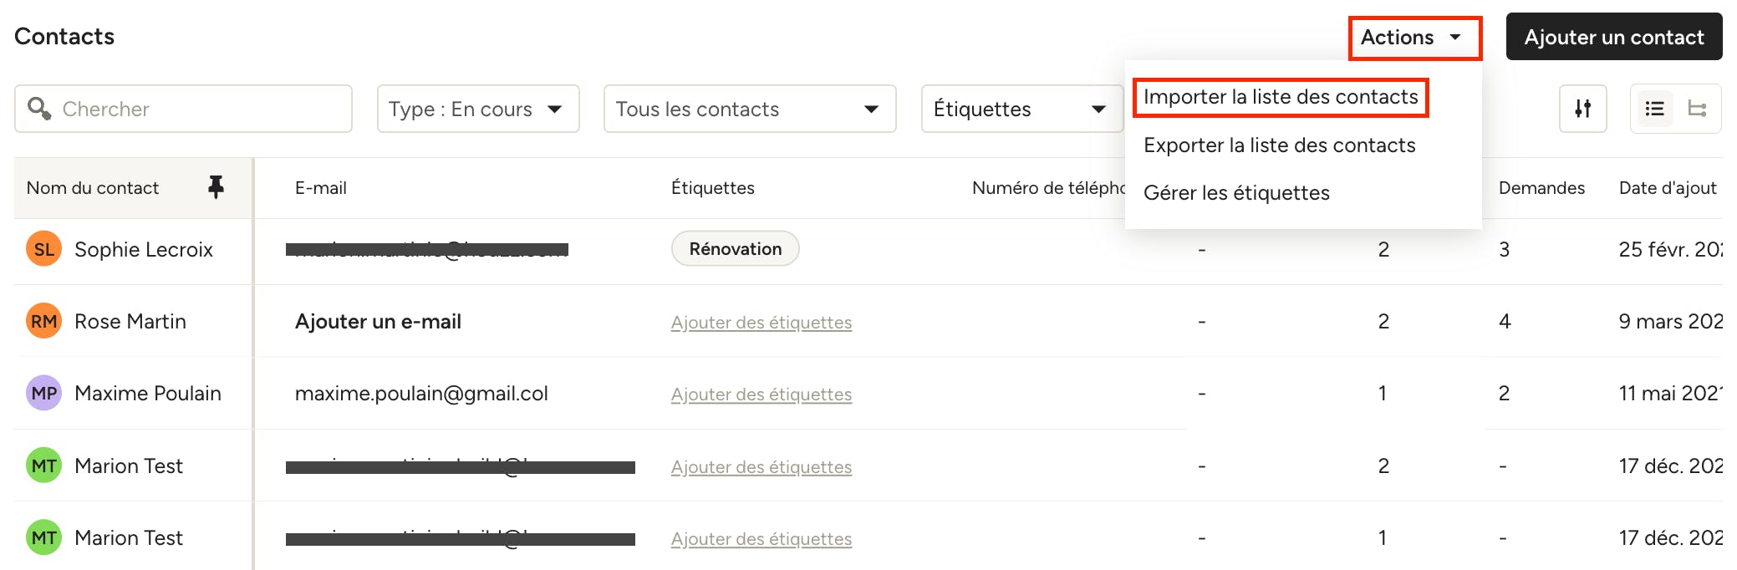Click the Ajouter un contact button

point(1614,37)
